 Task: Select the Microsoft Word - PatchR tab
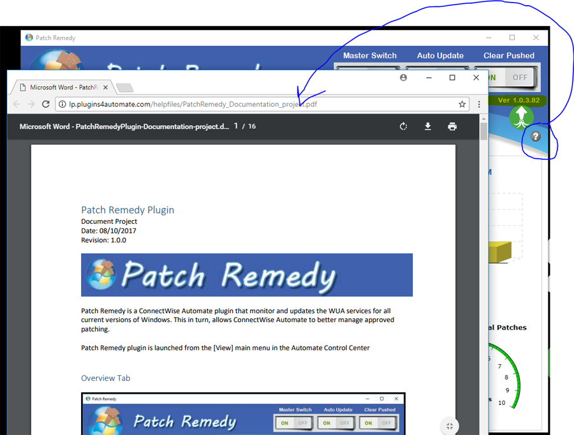coord(63,87)
